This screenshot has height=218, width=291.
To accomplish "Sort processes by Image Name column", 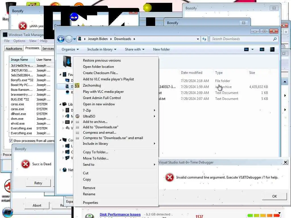I will 22,60.
